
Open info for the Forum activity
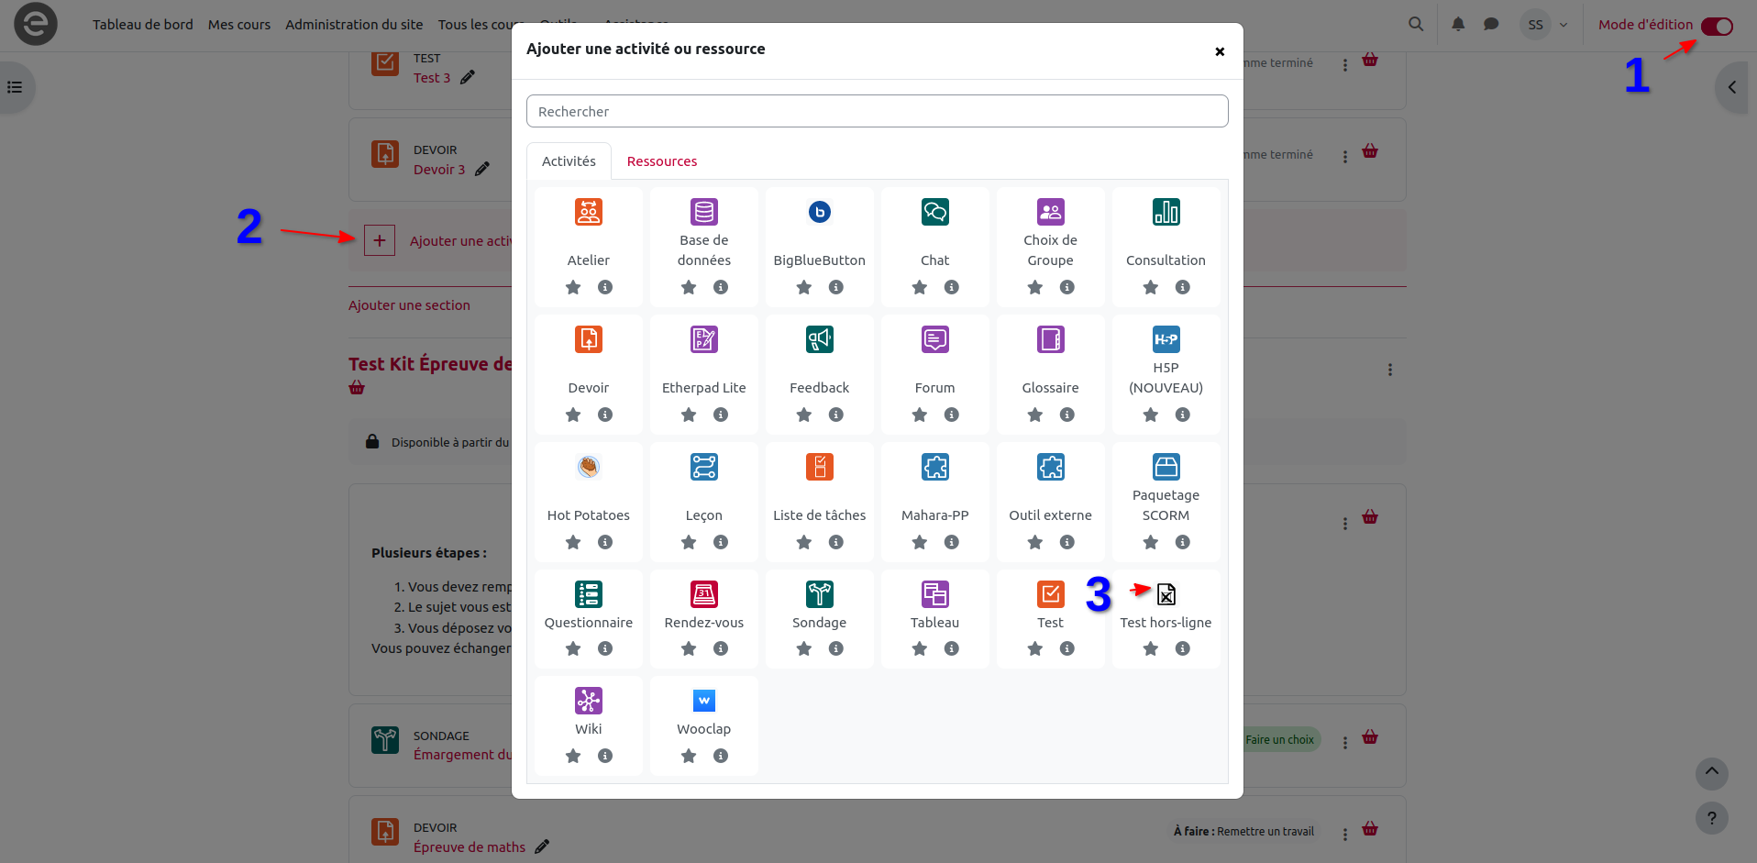pos(952,415)
